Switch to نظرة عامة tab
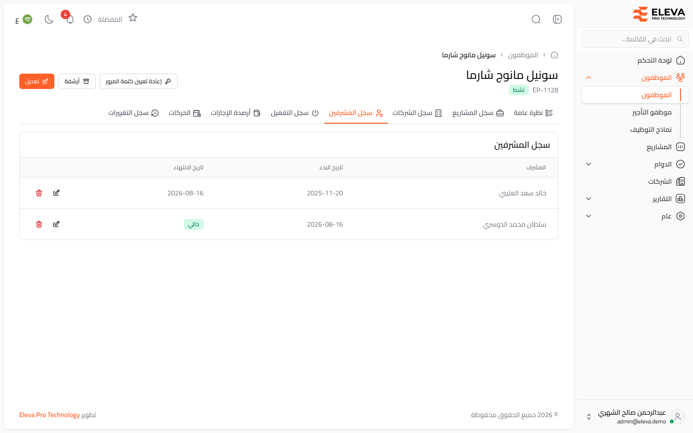Viewport: 693px width, 433px height. pos(533,113)
